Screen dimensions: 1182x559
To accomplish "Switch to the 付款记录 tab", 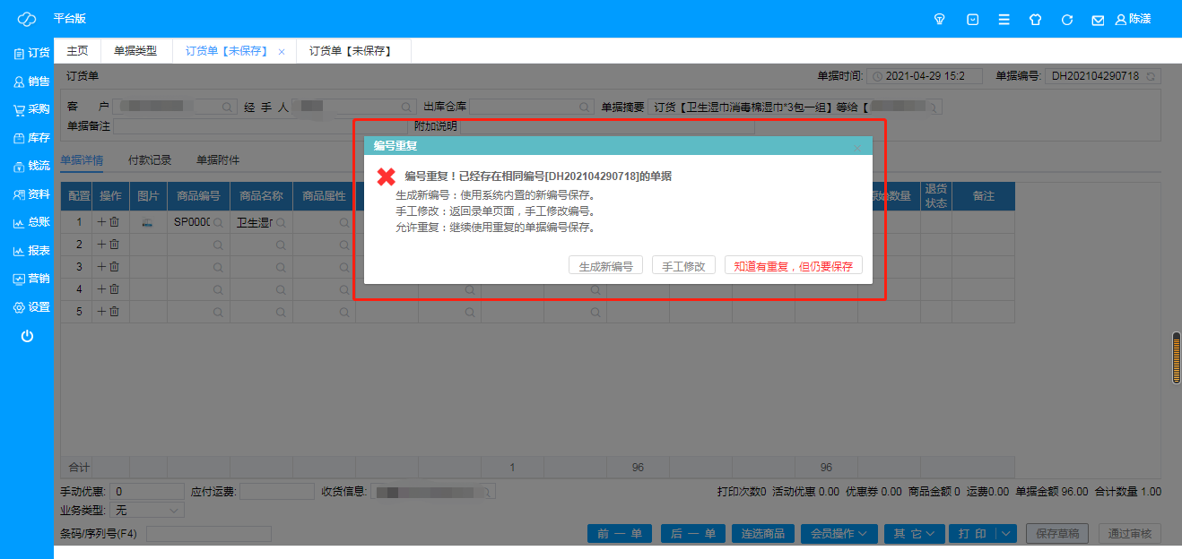I will [x=150, y=160].
